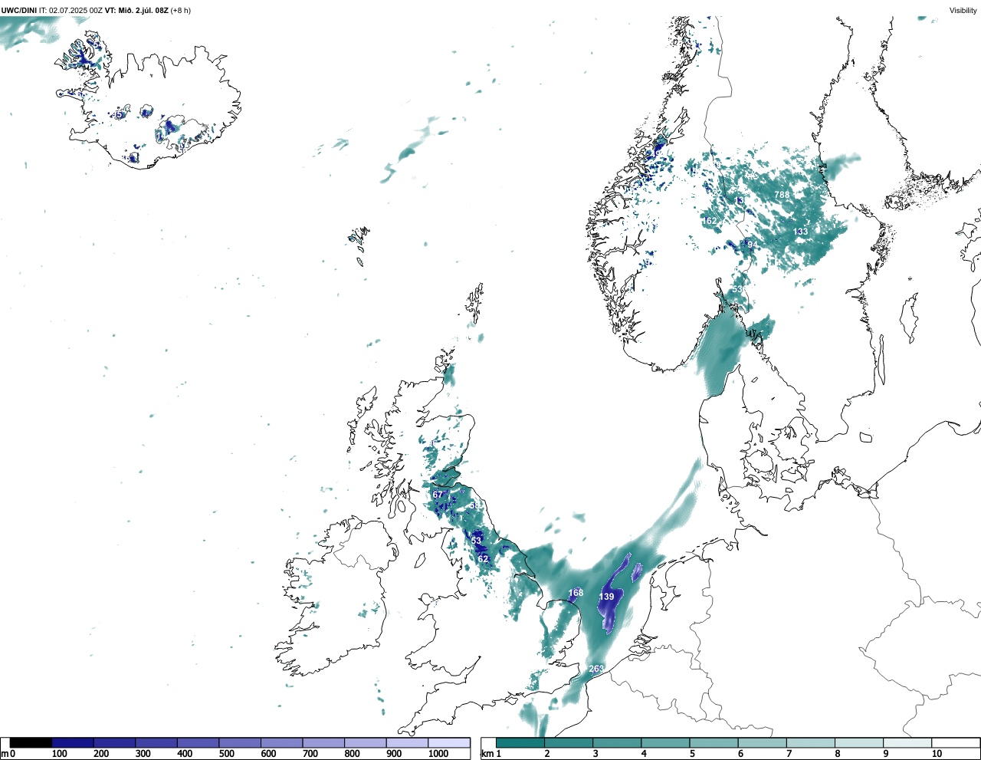This screenshot has width=981, height=760.
Task: Click the 5–6 km teal legend swatch
Action: tap(714, 742)
